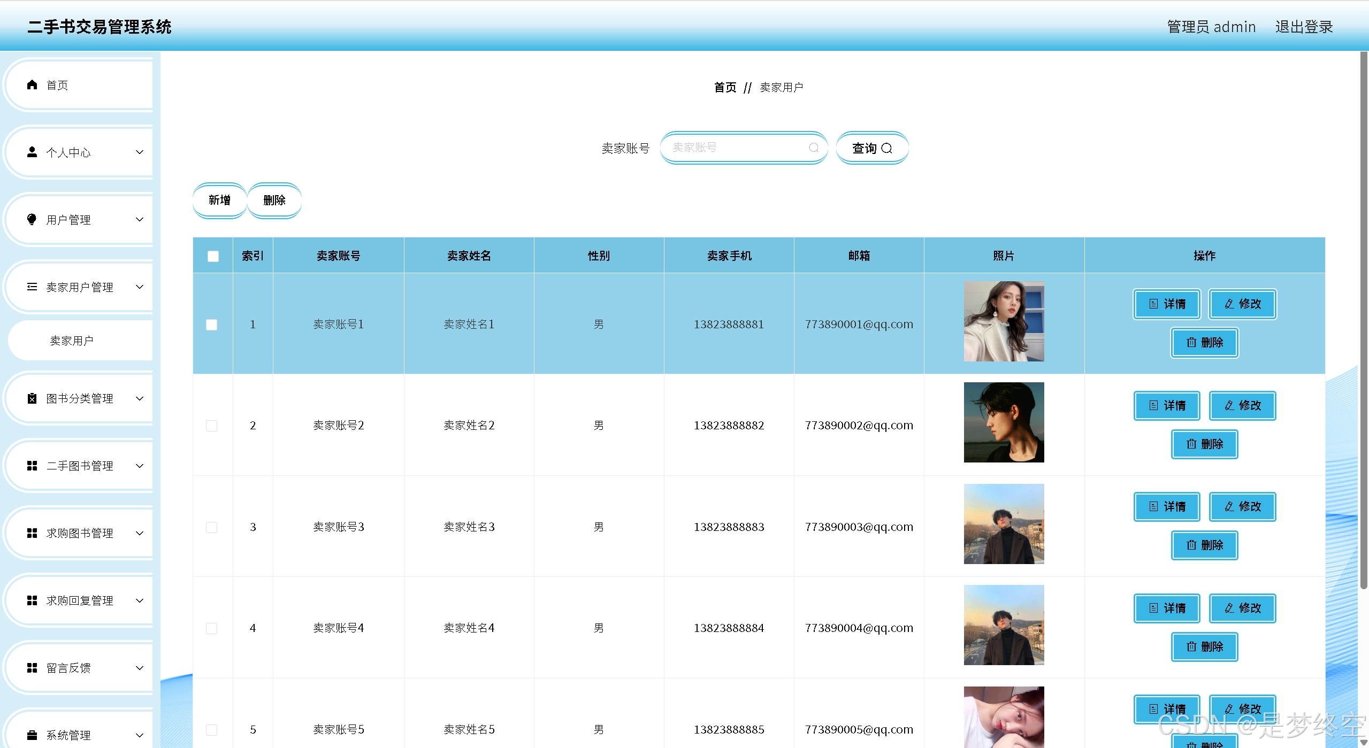Expand the 图书分类管理 menu chevron
Viewport: 1369px width, 748px height.
coord(140,398)
